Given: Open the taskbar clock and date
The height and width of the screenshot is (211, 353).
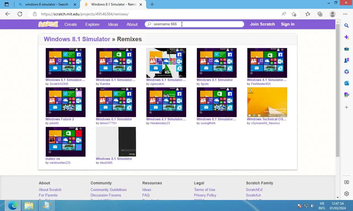Looking at the screenshot, I should coord(338,206).
